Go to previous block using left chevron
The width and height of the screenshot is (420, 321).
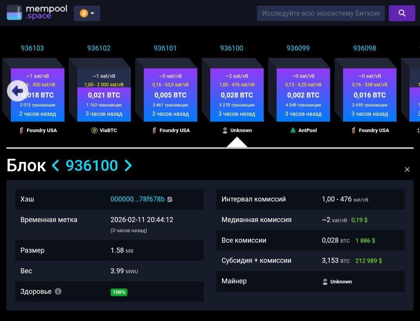pyautogui.click(x=56, y=166)
